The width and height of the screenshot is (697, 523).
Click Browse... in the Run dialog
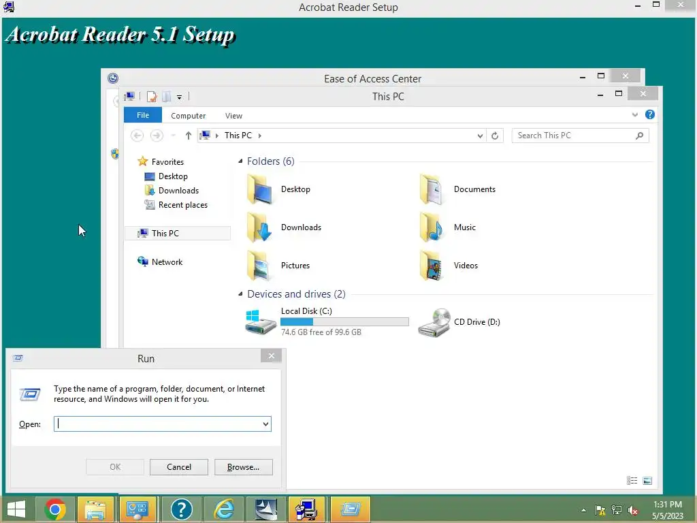coord(243,467)
